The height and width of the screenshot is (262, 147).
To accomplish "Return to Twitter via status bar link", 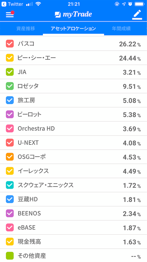I will [11, 4].
